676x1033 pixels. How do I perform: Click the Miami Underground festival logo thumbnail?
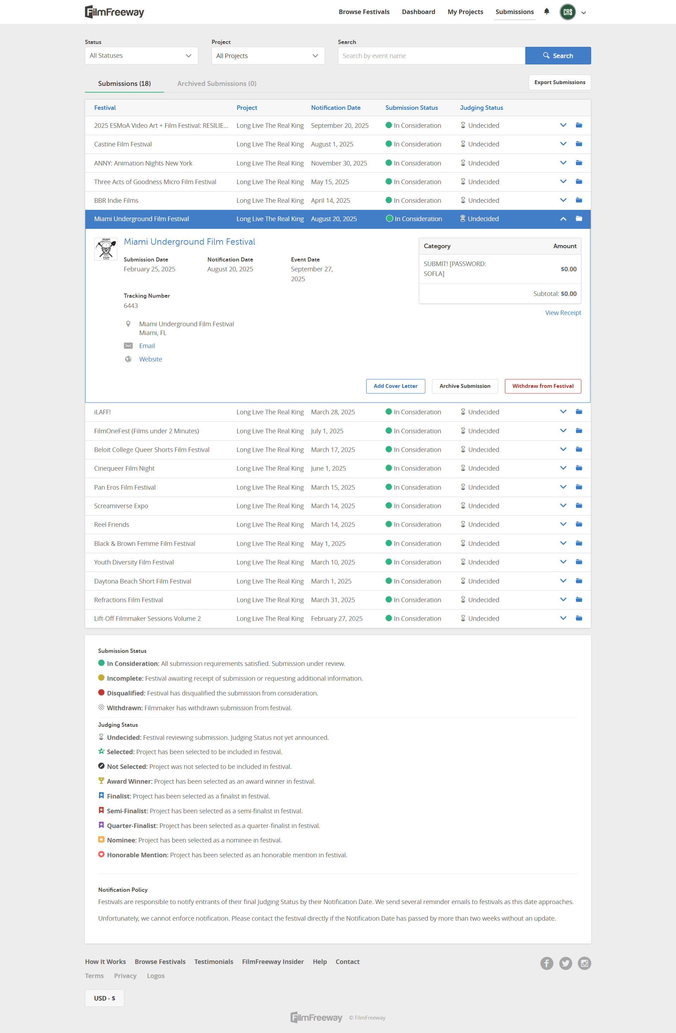106,249
